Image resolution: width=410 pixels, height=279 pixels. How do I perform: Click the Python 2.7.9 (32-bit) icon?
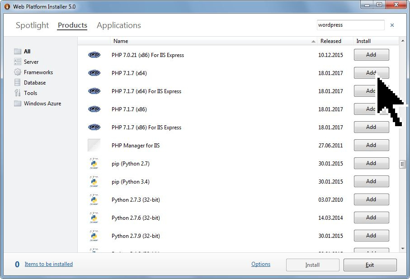tap(94, 236)
